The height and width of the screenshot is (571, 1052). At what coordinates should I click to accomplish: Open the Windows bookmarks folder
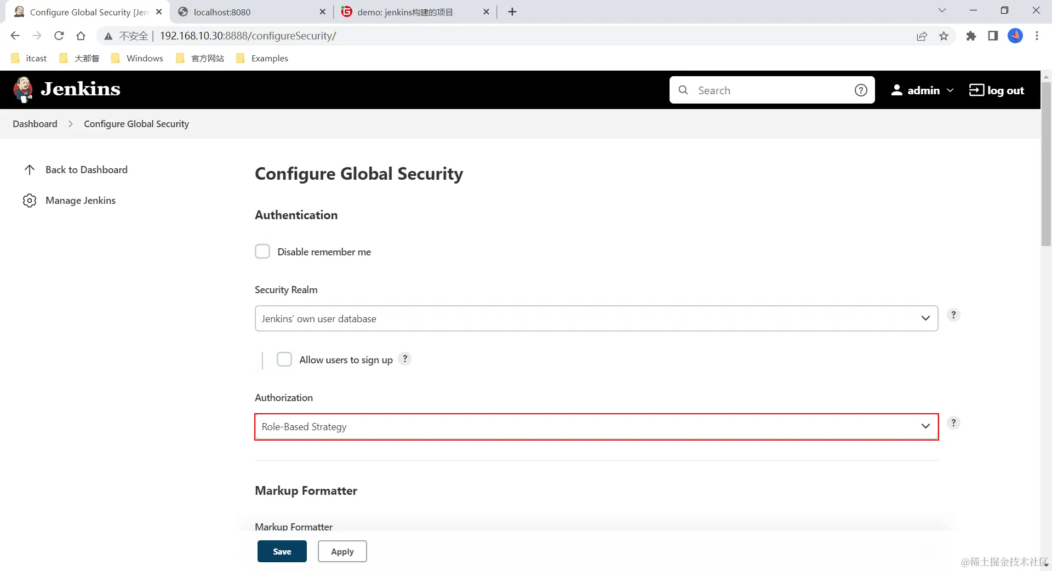click(x=137, y=58)
